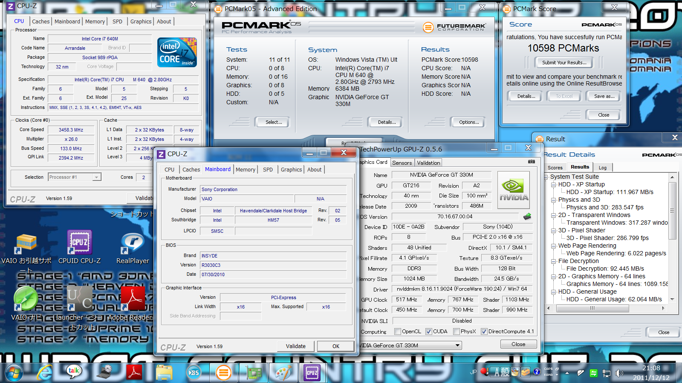Click Save as button in PCMark Score

(604, 96)
